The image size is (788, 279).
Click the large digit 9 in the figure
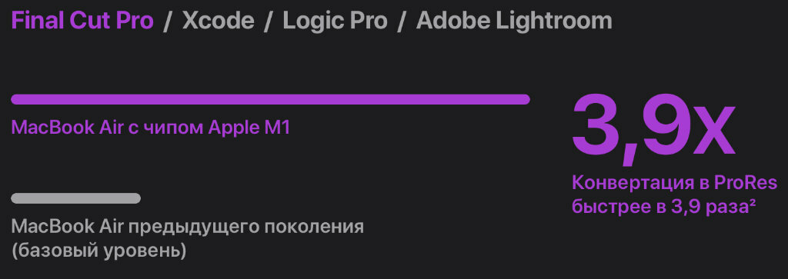(x=659, y=127)
